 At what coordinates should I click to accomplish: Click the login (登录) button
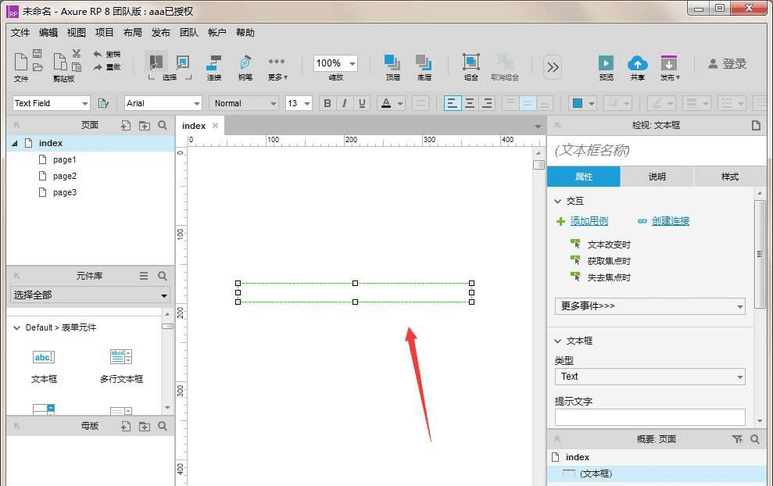point(727,63)
